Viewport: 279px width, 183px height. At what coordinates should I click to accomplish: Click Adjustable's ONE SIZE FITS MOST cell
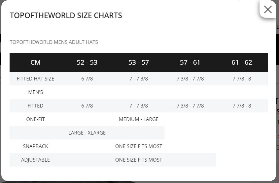139,160
